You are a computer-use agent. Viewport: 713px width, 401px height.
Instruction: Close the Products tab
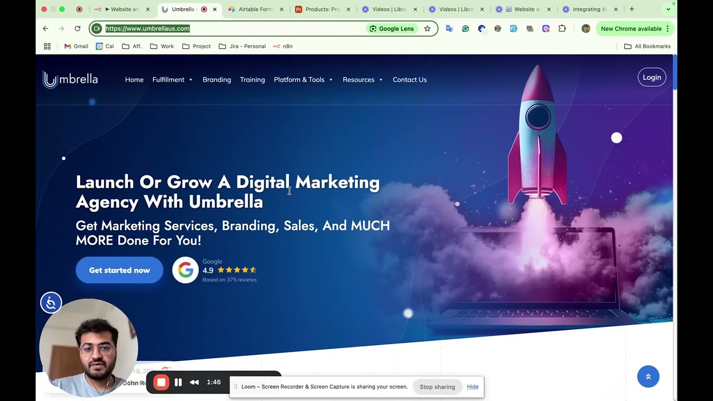[348, 9]
